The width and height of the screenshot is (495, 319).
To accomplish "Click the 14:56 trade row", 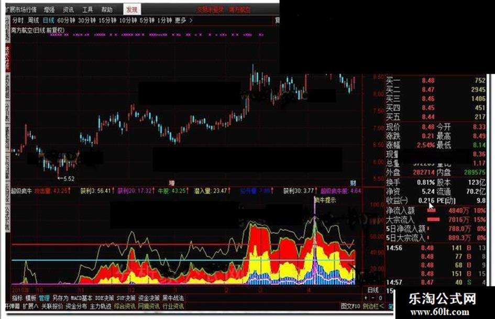I will 436,248.
